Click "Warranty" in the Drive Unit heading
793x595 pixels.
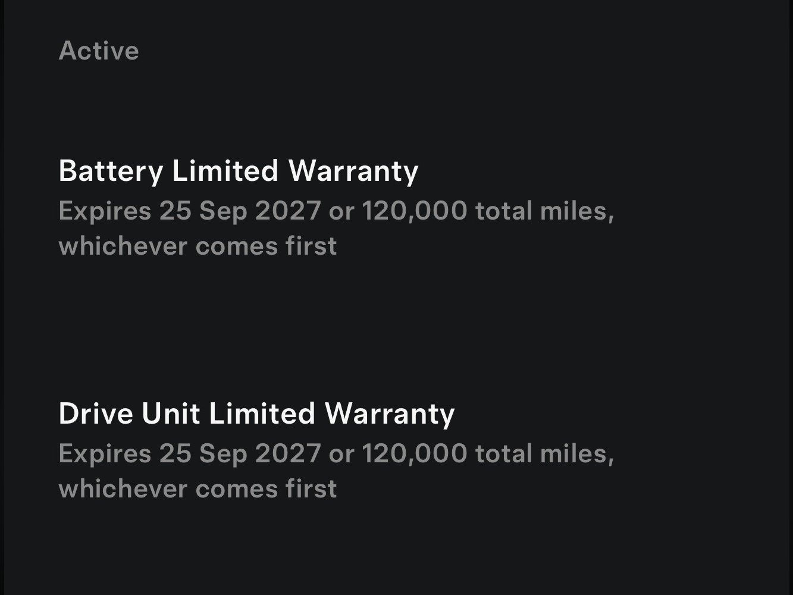390,414
